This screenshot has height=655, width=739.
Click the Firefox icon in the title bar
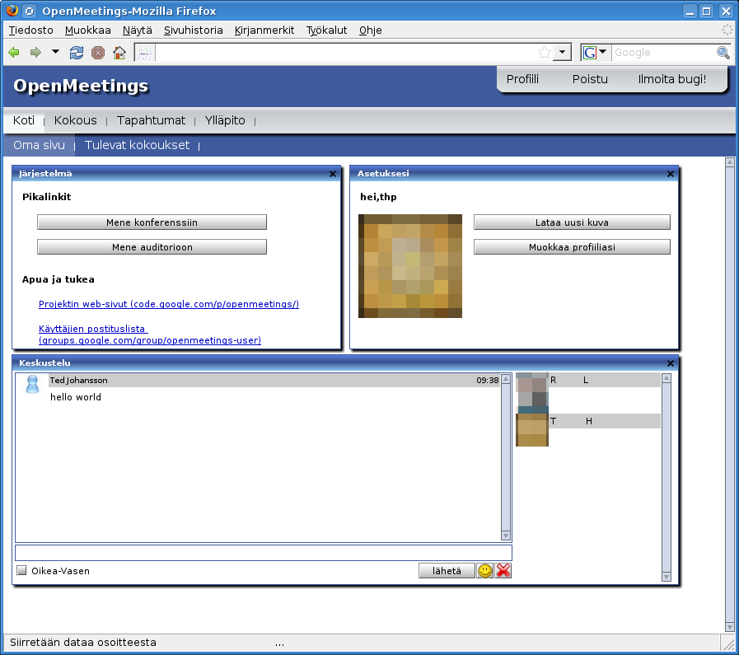tap(12, 11)
